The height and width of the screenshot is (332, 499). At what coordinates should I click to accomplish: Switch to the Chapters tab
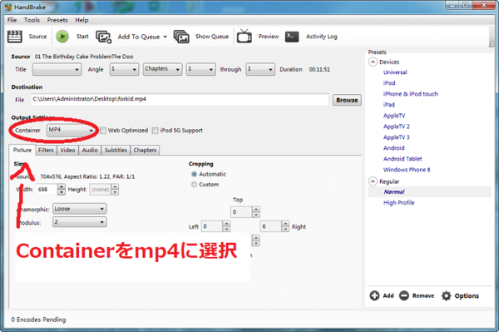(145, 150)
